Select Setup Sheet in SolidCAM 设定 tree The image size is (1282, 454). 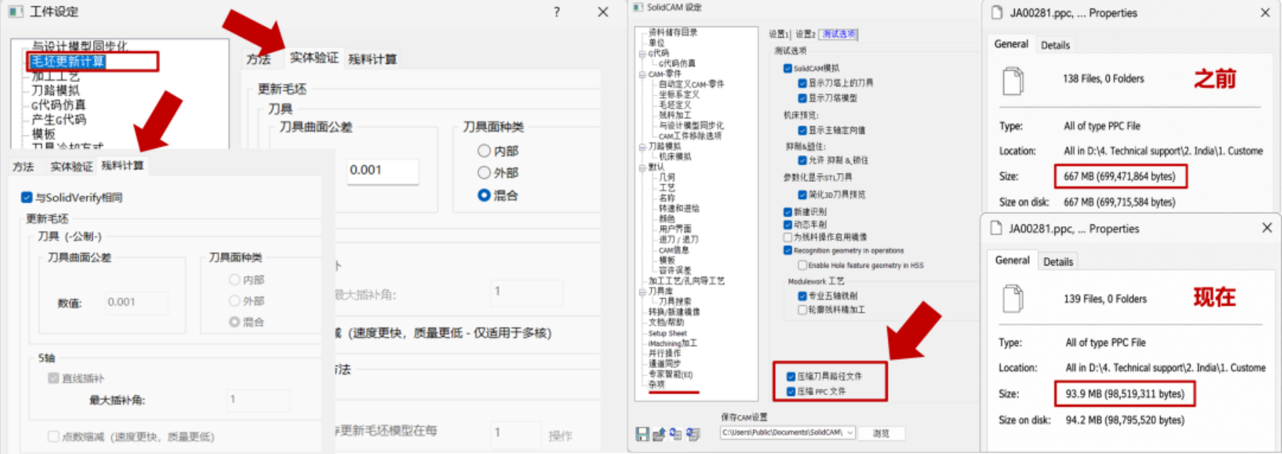click(668, 333)
